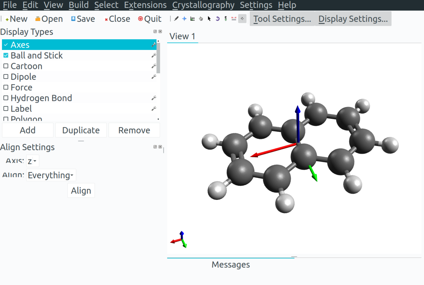
Task: Select the Auto Rotate tool
Action: click(217, 19)
